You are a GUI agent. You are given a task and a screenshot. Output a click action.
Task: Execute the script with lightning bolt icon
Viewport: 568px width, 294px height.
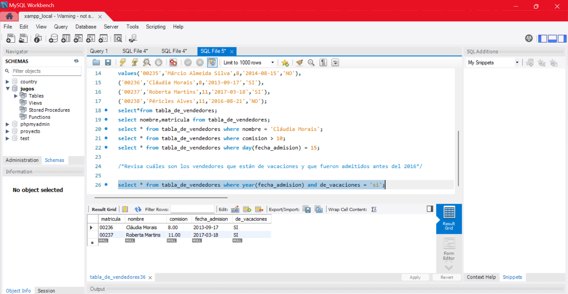[123, 62]
